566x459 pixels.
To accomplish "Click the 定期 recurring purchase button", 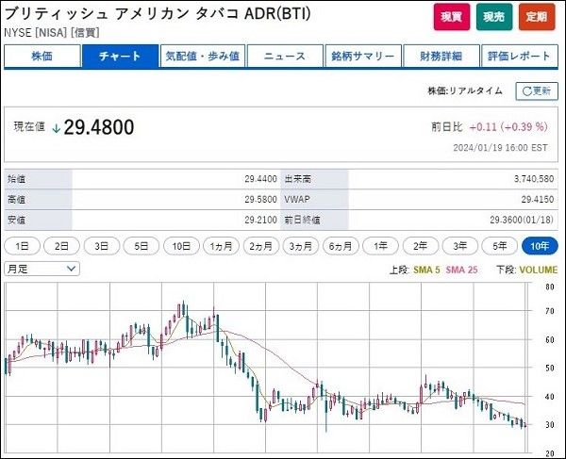I will [537, 17].
